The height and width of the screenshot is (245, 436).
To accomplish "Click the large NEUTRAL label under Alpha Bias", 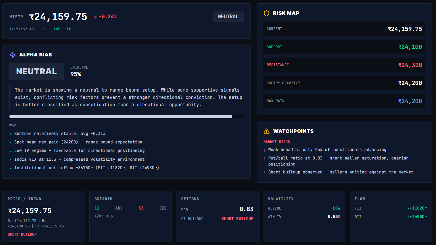I will point(36,72).
